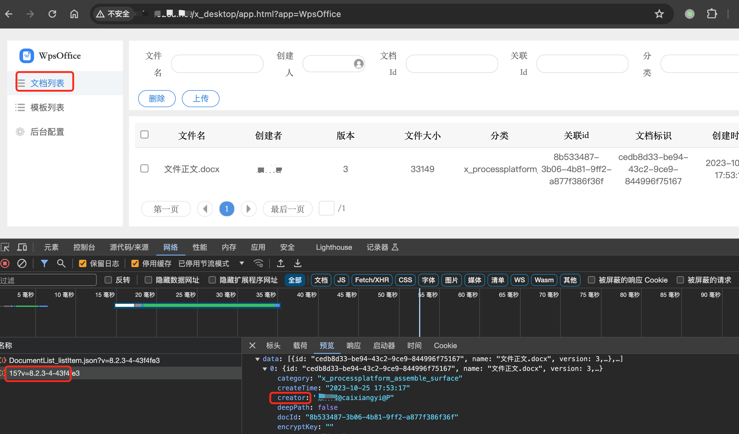Click the DevTools record network log button
This screenshot has width=739, height=434.
pyautogui.click(x=5, y=263)
